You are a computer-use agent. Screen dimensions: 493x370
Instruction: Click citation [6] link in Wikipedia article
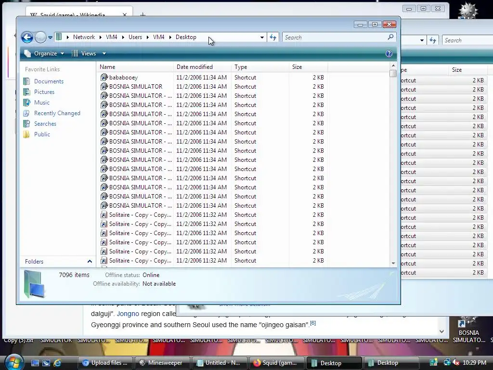click(x=313, y=323)
